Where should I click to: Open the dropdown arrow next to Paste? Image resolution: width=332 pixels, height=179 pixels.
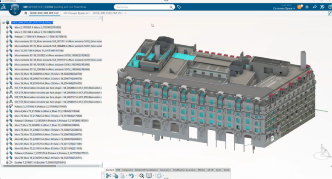[126, 176]
